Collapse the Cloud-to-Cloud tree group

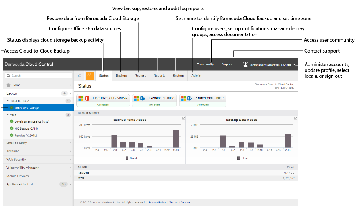(8, 101)
